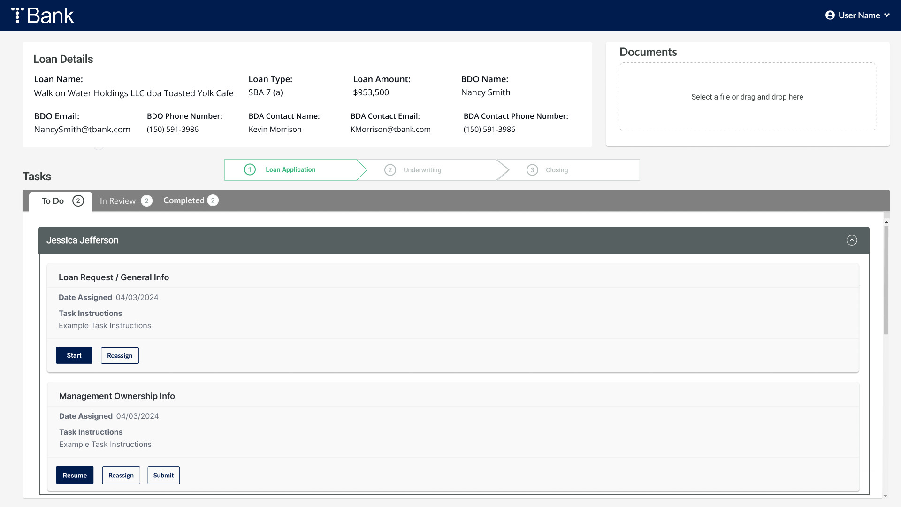This screenshot has width=901, height=507.
Task: Collapse the Jessica Jefferson task group
Action: point(851,240)
